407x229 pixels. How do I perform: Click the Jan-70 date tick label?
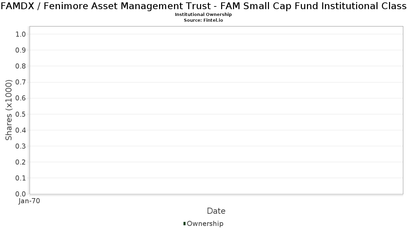click(30, 201)
